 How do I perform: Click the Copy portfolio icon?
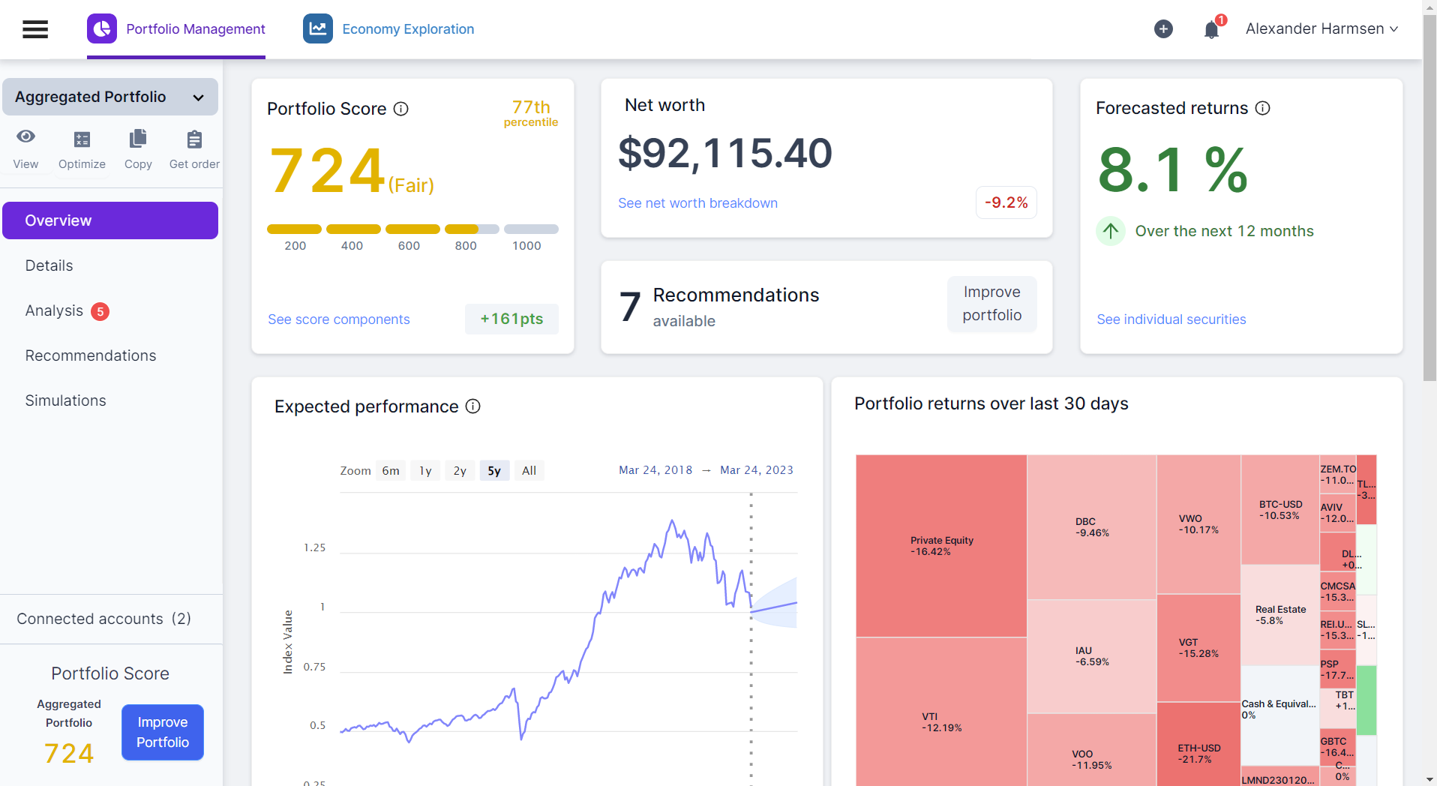point(138,139)
